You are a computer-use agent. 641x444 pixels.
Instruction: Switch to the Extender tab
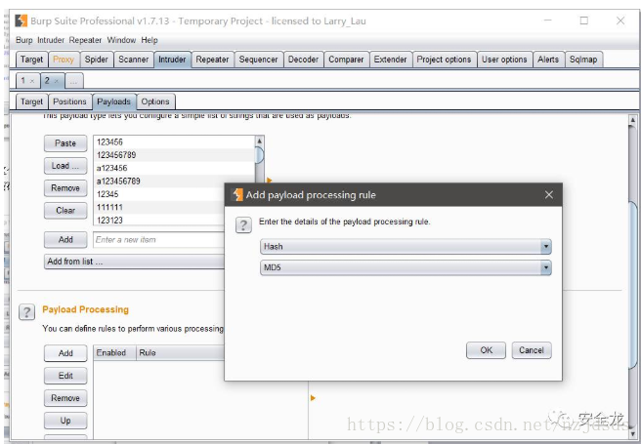coord(391,60)
